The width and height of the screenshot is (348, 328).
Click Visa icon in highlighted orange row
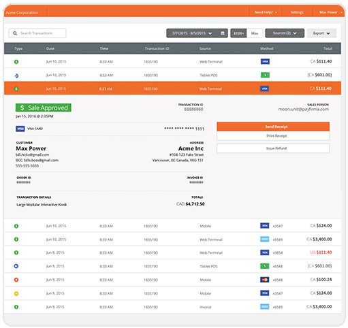[x=264, y=88]
